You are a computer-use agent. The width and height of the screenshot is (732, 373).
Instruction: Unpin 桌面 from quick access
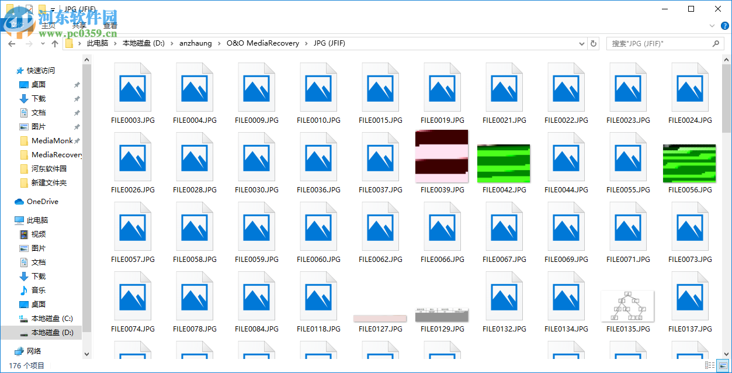click(75, 84)
